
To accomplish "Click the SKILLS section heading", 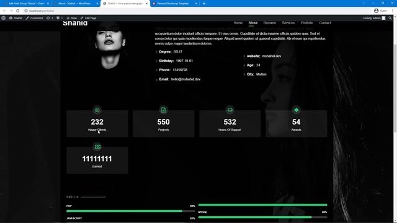I will click(73, 197).
